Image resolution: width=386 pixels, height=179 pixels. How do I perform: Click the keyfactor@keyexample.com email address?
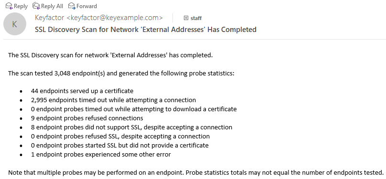point(115,18)
